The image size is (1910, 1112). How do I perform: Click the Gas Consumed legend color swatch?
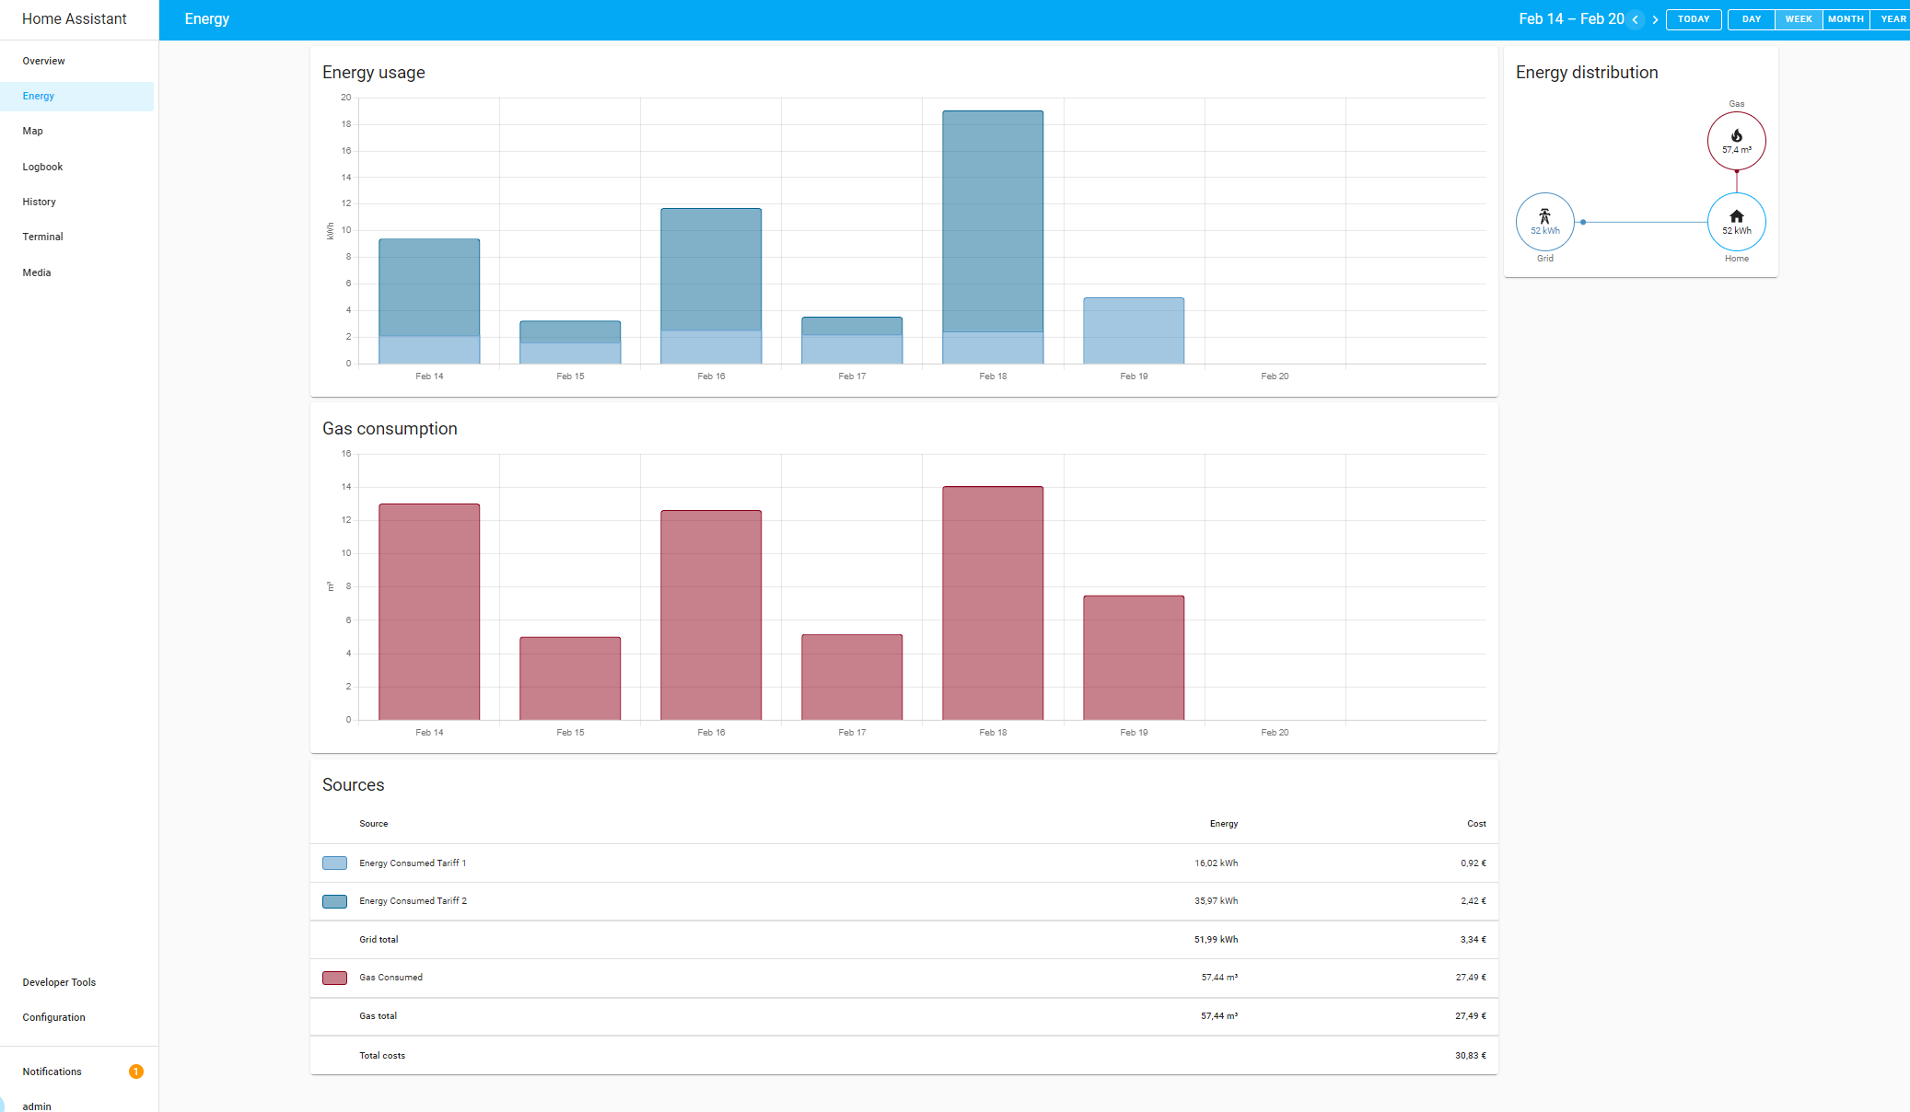[334, 978]
